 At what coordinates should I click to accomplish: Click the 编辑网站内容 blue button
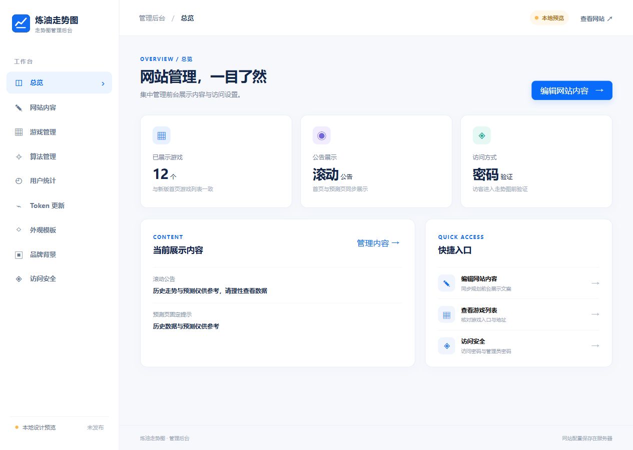click(572, 90)
